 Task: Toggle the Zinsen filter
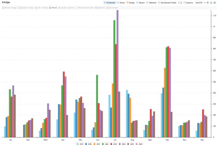(121, 3)
